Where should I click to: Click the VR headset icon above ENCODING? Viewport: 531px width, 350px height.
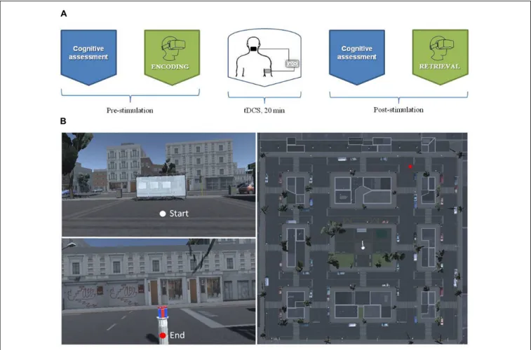173,48
